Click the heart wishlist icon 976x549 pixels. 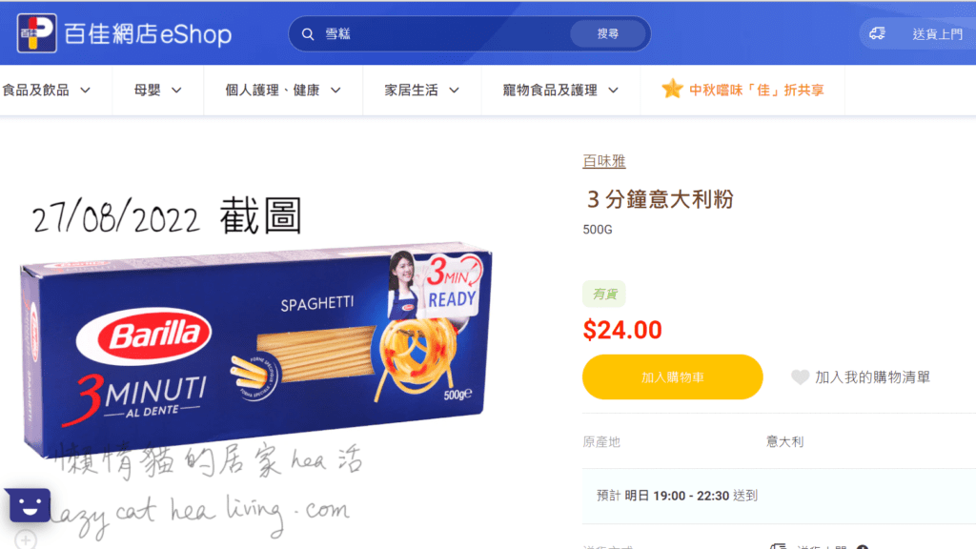(x=800, y=377)
